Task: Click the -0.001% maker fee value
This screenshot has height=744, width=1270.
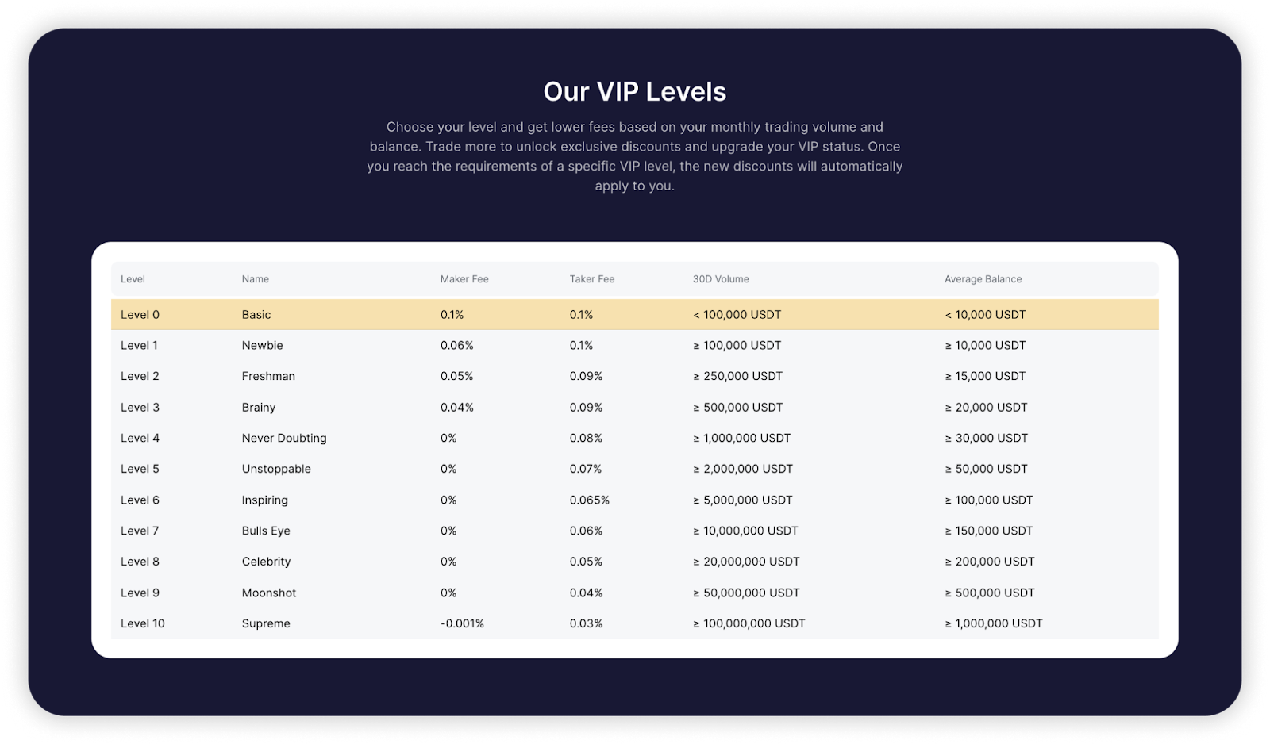Action: 462,623
